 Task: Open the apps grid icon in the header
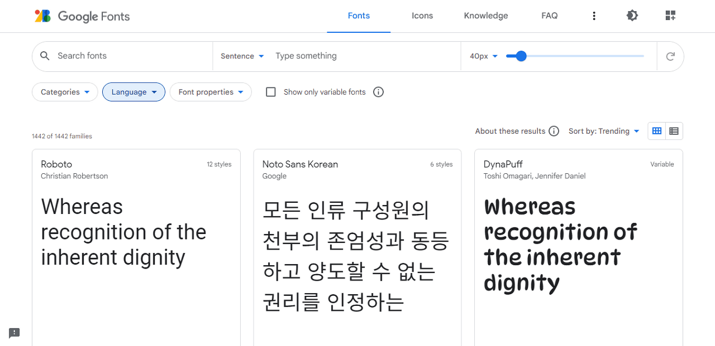pyautogui.click(x=670, y=16)
